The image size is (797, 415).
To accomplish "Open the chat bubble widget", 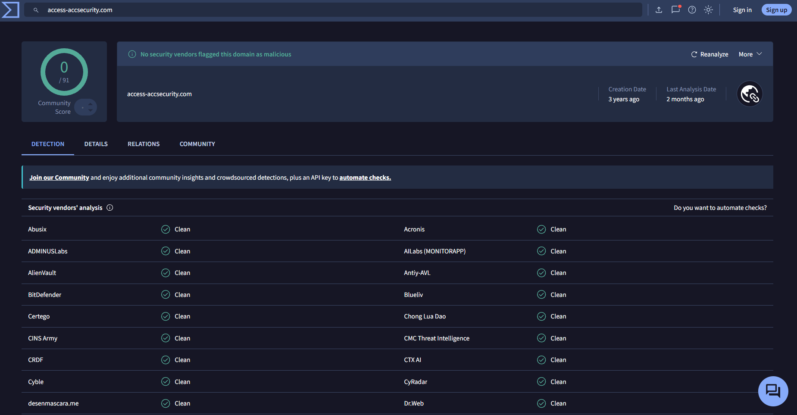I will coord(773,391).
